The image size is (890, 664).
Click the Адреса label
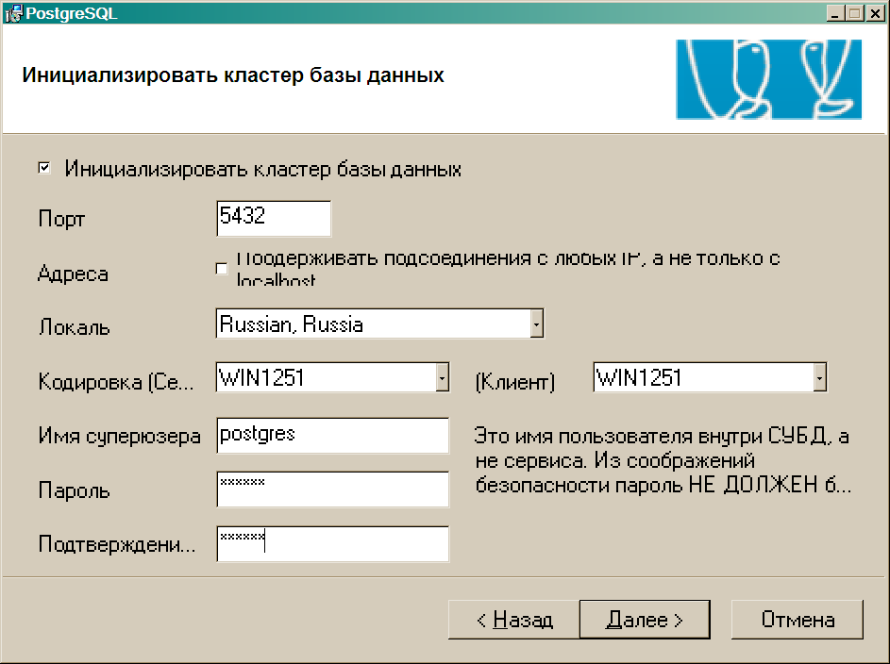click(73, 274)
